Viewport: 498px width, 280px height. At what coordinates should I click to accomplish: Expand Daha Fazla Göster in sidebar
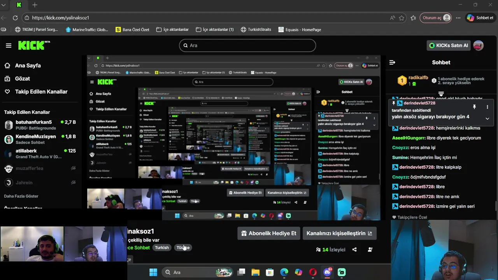click(21, 196)
